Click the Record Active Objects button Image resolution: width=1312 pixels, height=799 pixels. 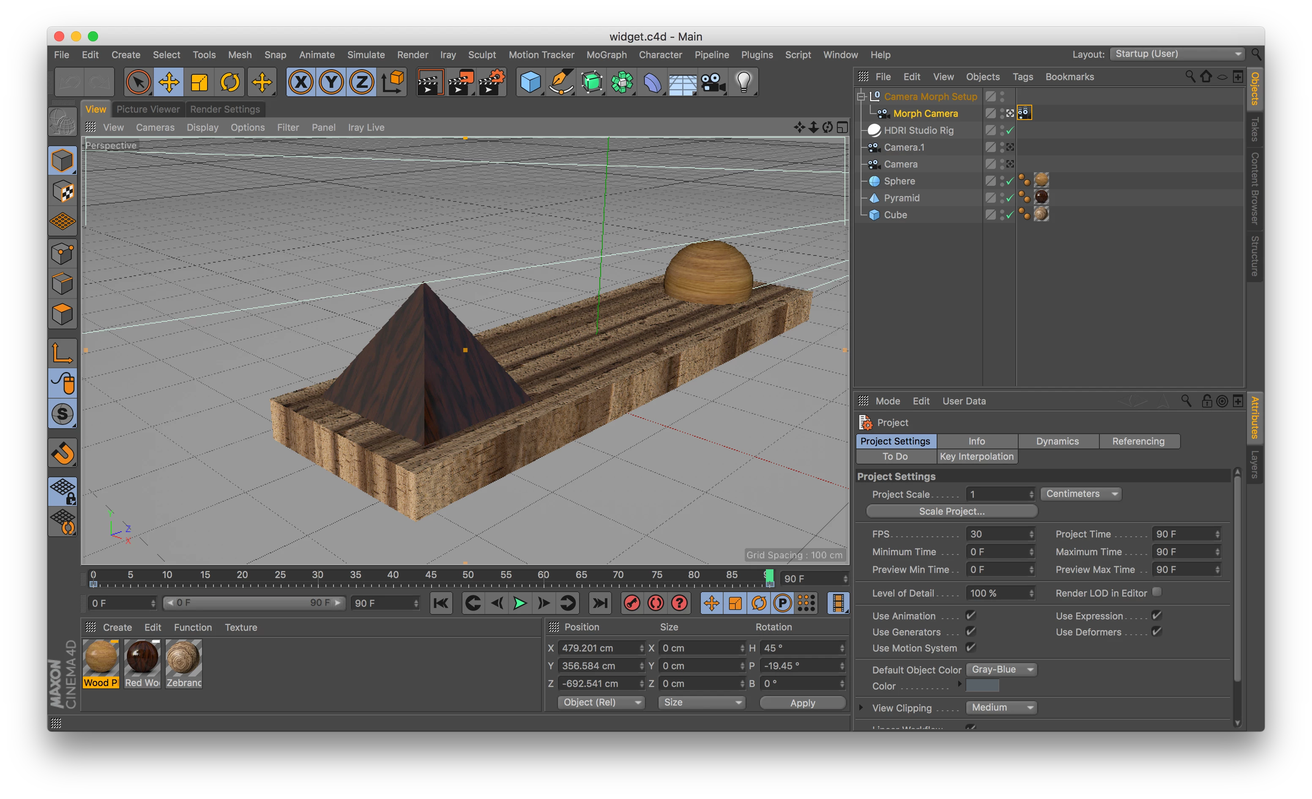pyautogui.click(x=632, y=603)
